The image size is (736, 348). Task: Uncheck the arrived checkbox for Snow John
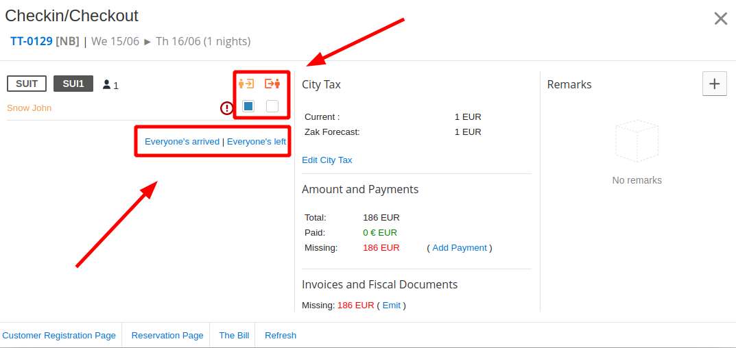(x=248, y=106)
